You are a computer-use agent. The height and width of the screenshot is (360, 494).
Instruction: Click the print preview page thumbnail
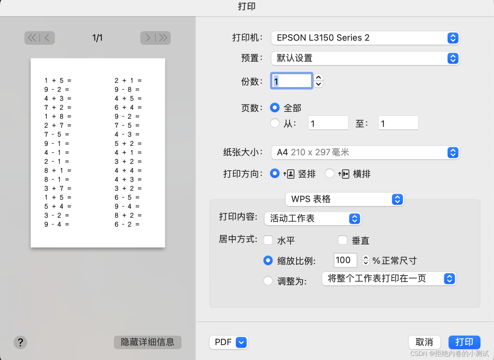[x=98, y=153]
